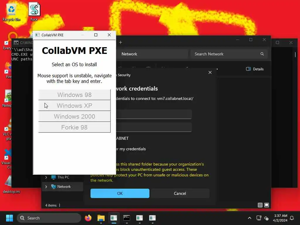This screenshot has width=300, height=225.
Task: Close the File Explorer window
Action: tap(264, 40)
